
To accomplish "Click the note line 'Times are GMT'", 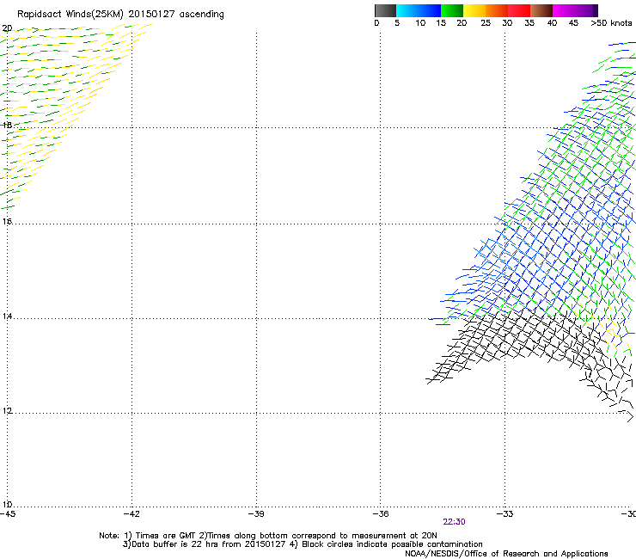I will [166, 536].
